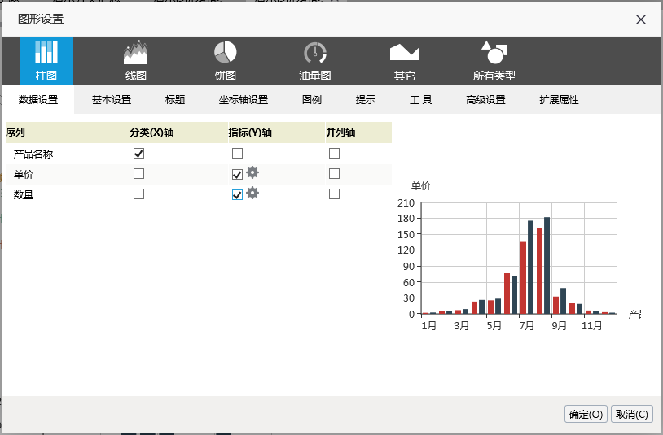This screenshot has height=435, width=663.
Task: Click the 取消(C) cancel button
Action: pos(632,415)
